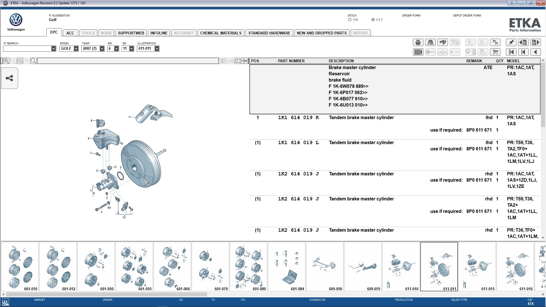Select the stock OFF radio button
546x307 pixels.
click(x=373, y=20)
